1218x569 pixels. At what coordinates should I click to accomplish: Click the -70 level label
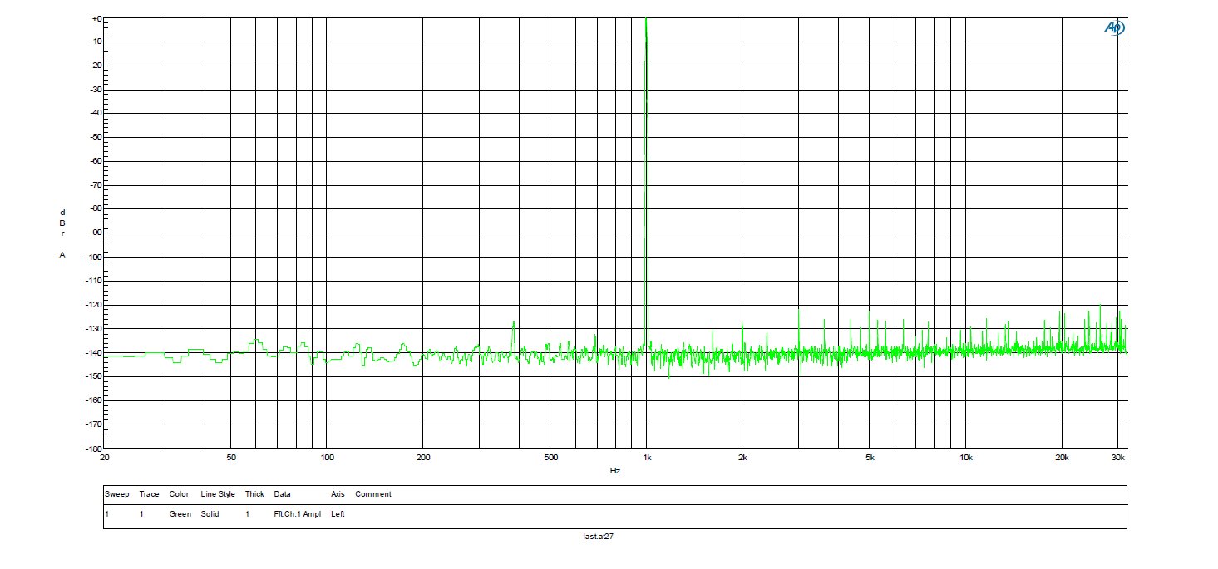click(x=95, y=185)
